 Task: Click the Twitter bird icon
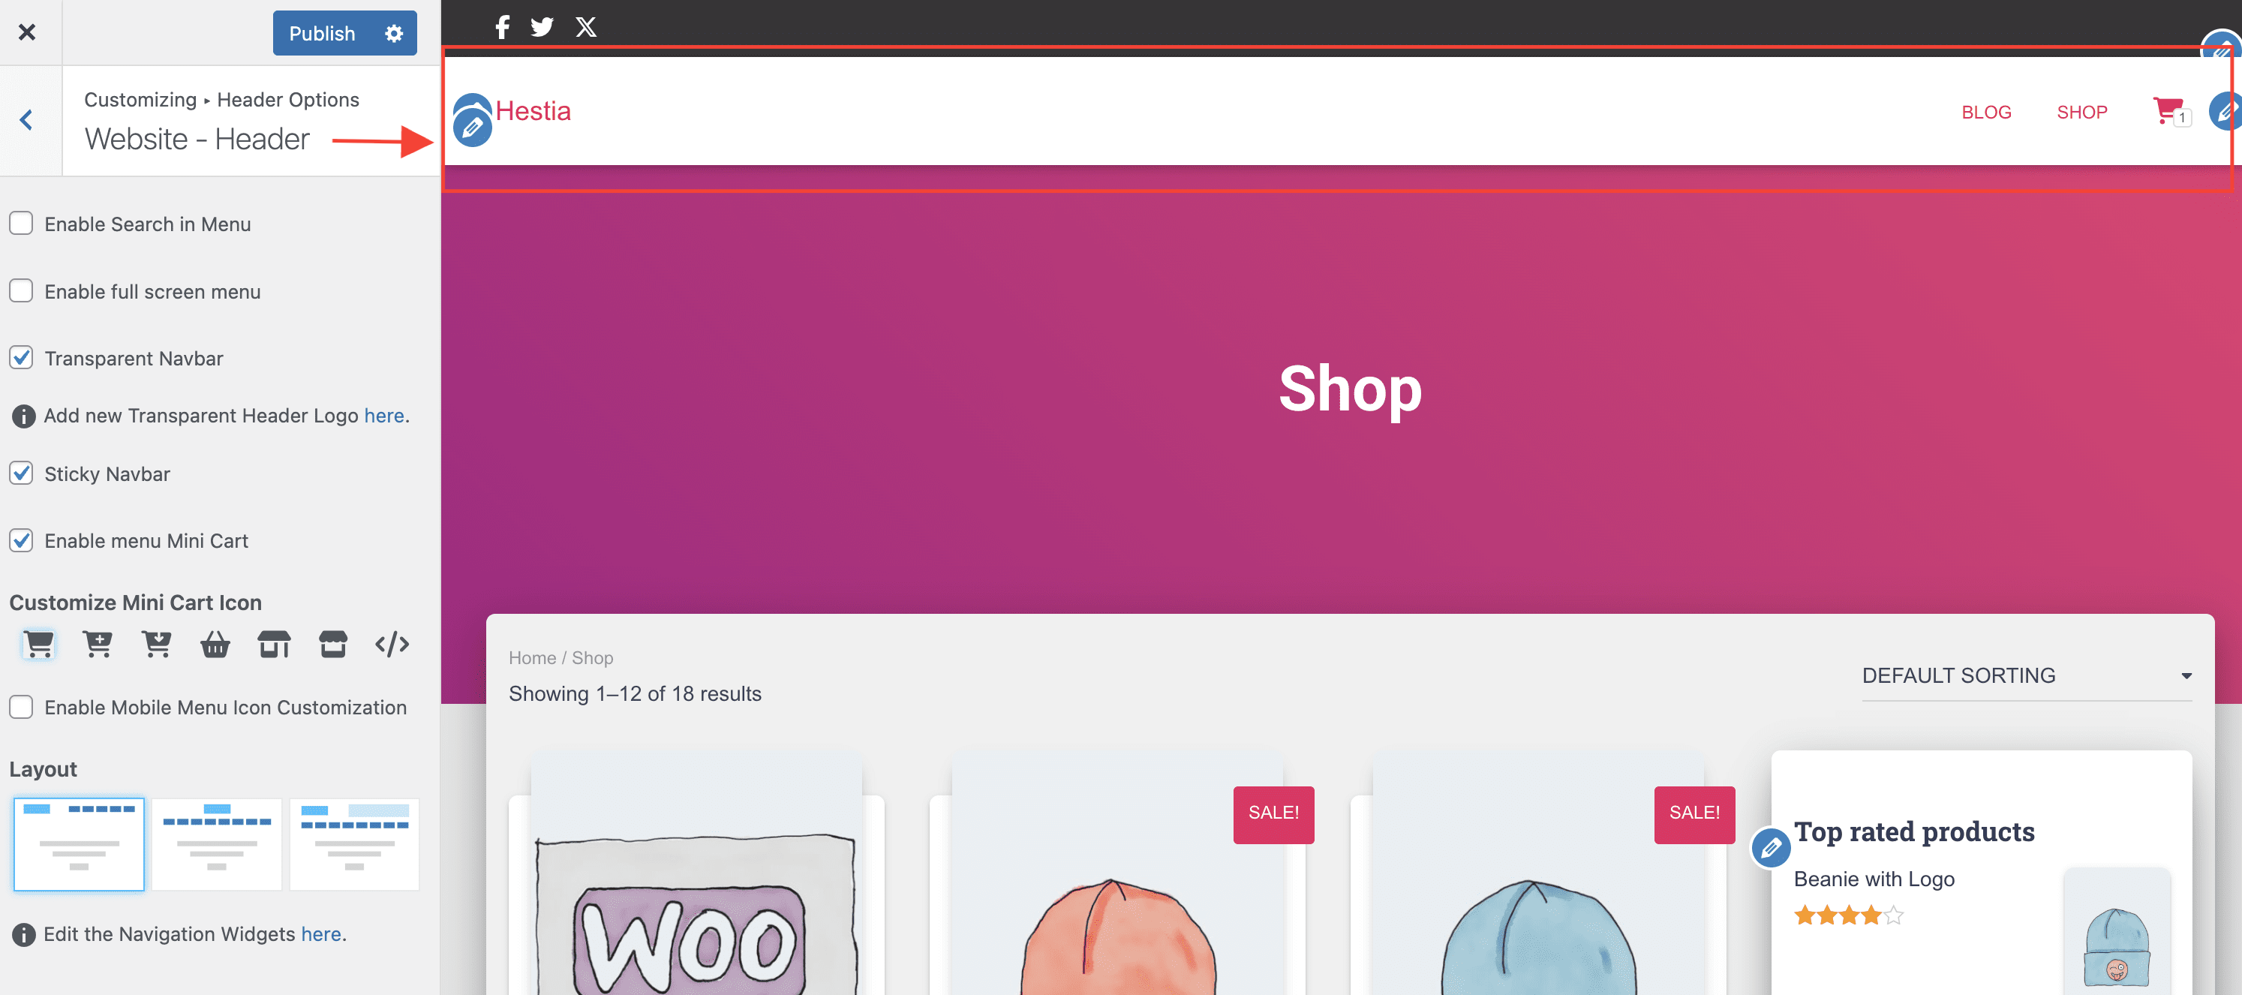[x=542, y=27]
